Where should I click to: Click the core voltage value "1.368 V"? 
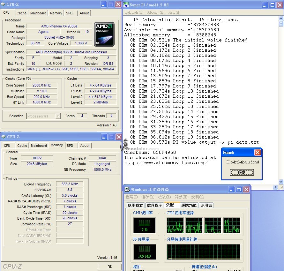tap(81, 43)
